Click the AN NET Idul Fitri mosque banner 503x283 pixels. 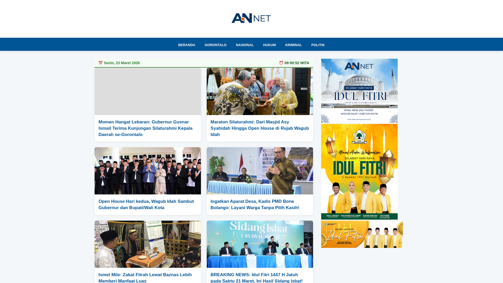pos(359,91)
